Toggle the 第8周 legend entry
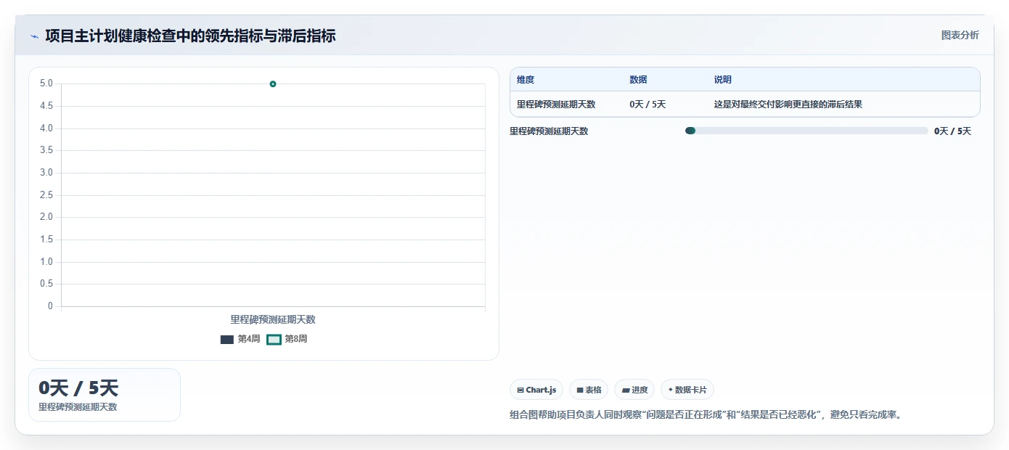 (x=287, y=339)
